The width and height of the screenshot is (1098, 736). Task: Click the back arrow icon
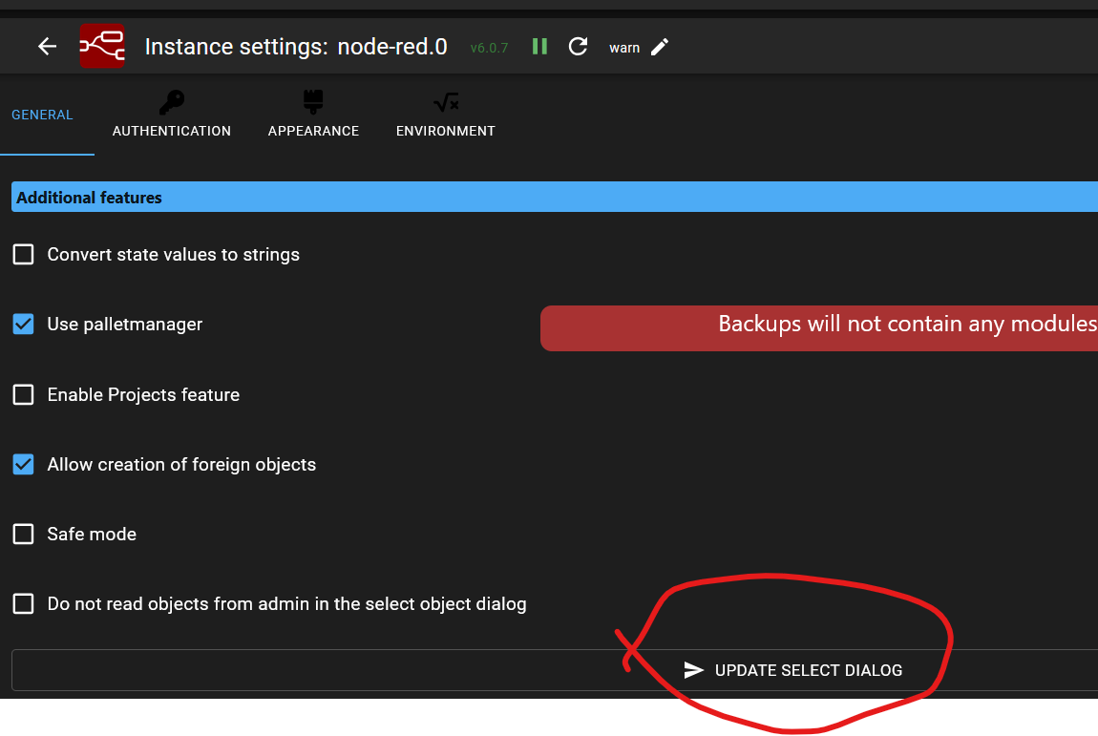(x=47, y=47)
